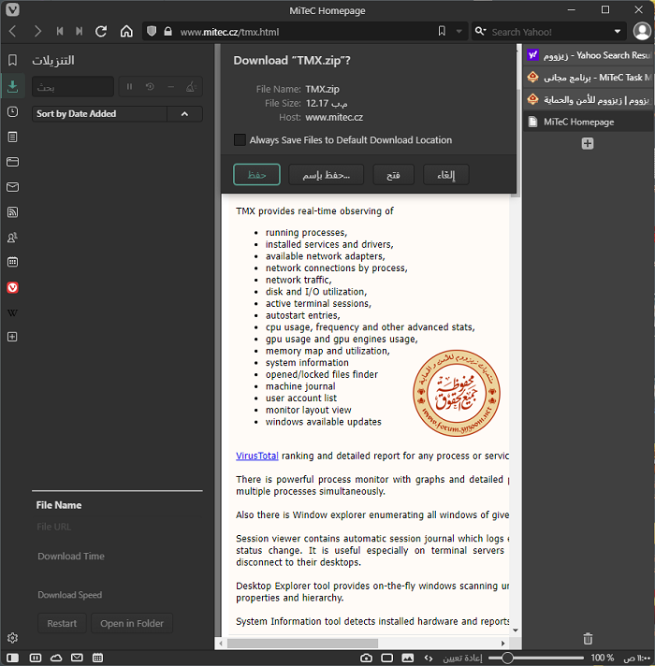
Task: Expand the search field history dropdown
Action: click(x=618, y=32)
